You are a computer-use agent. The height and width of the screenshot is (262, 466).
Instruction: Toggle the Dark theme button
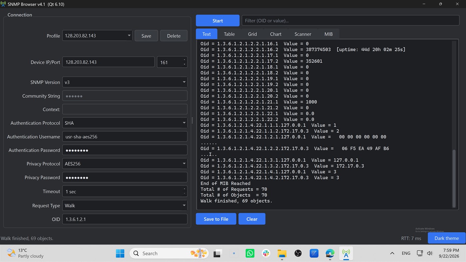447,238
